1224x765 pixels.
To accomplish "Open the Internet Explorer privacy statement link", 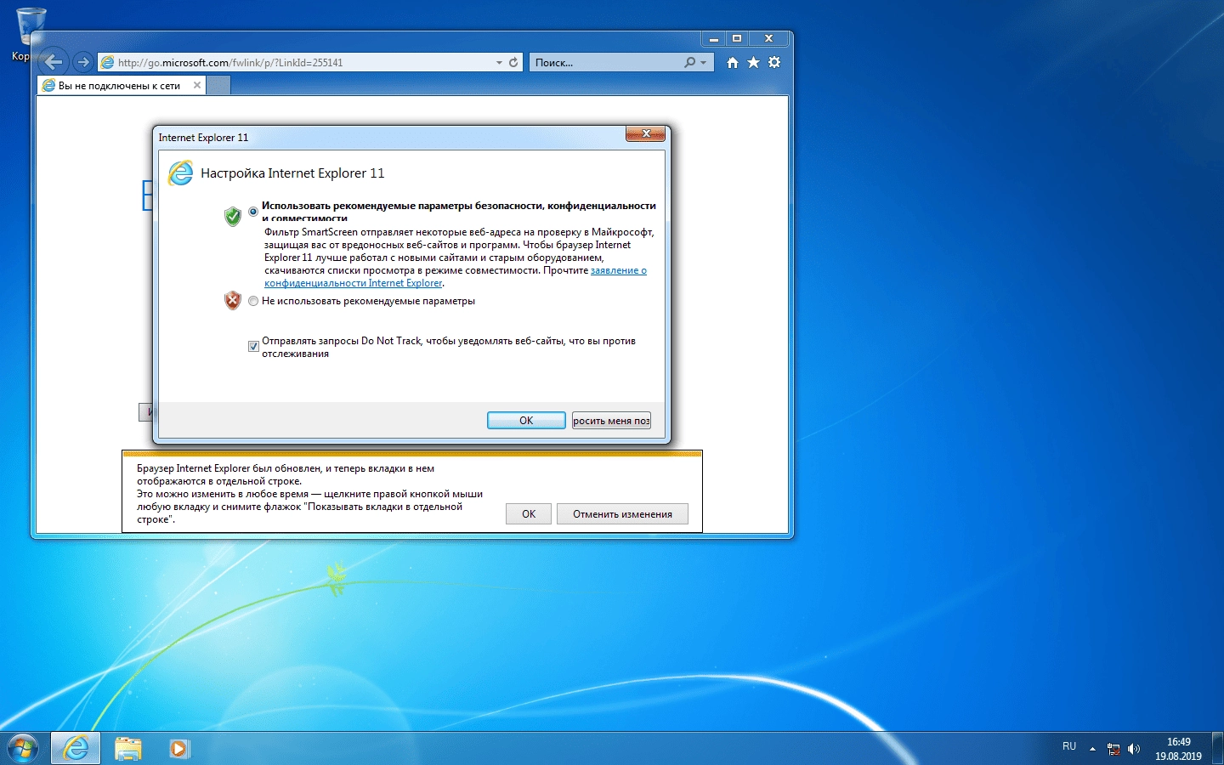I will click(455, 276).
